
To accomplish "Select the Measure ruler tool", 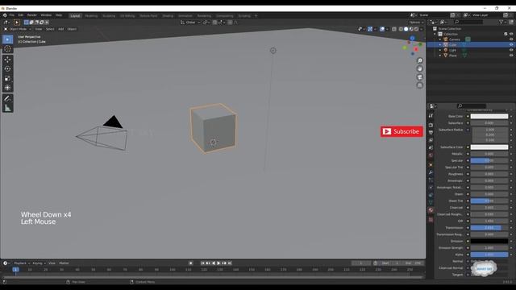I will point(7,108).
